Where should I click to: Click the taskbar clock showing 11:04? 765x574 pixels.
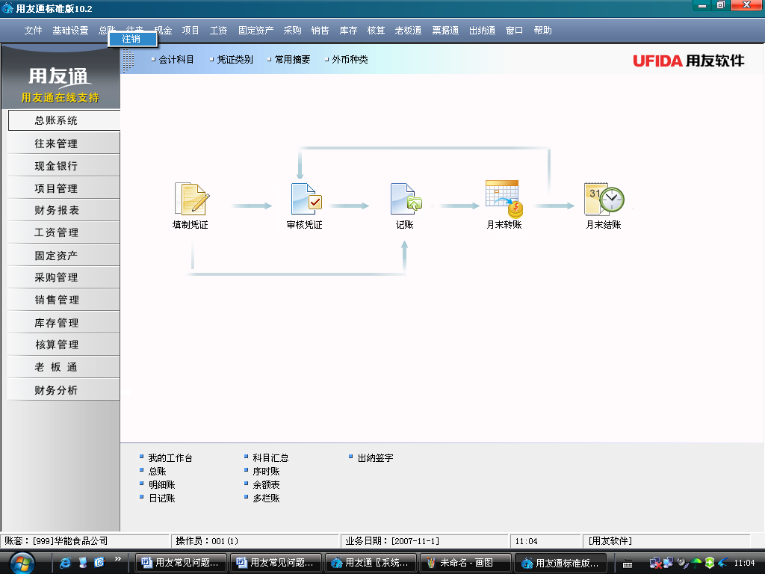tap(744, 563)
